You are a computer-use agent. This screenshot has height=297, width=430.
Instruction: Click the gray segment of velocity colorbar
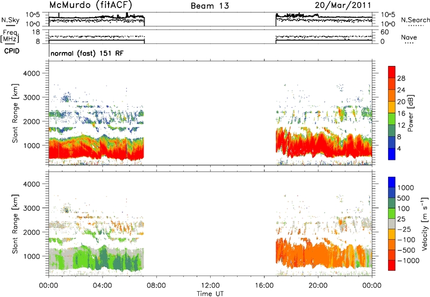(x=392, y=224)
